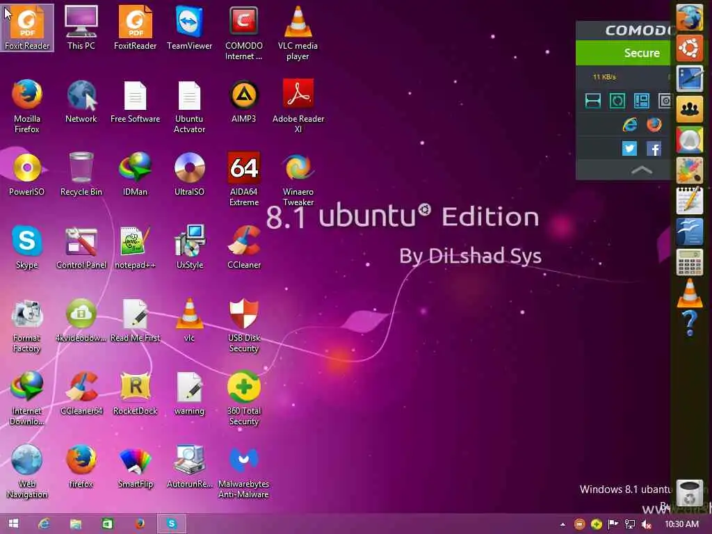Image resolution: width=712 pixels, height=534 pixels.
Task: Open the Ubuntu logo icon in the dock
Action: 689,48
